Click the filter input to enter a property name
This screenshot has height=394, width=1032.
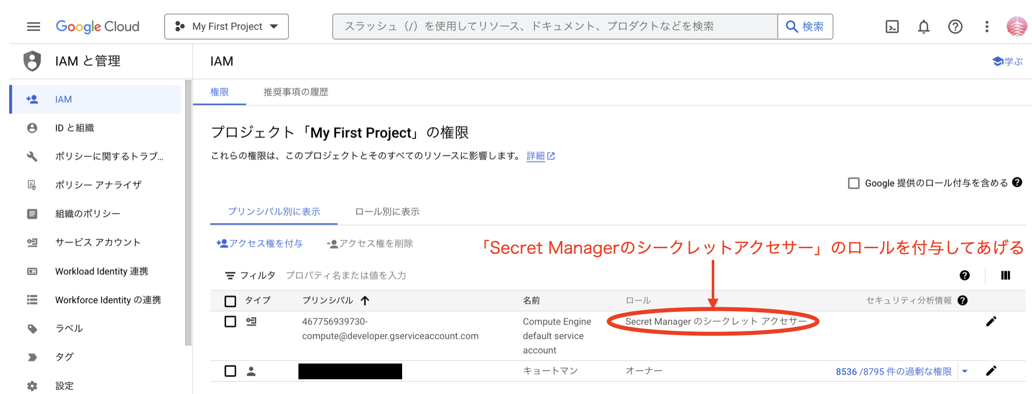346,275
